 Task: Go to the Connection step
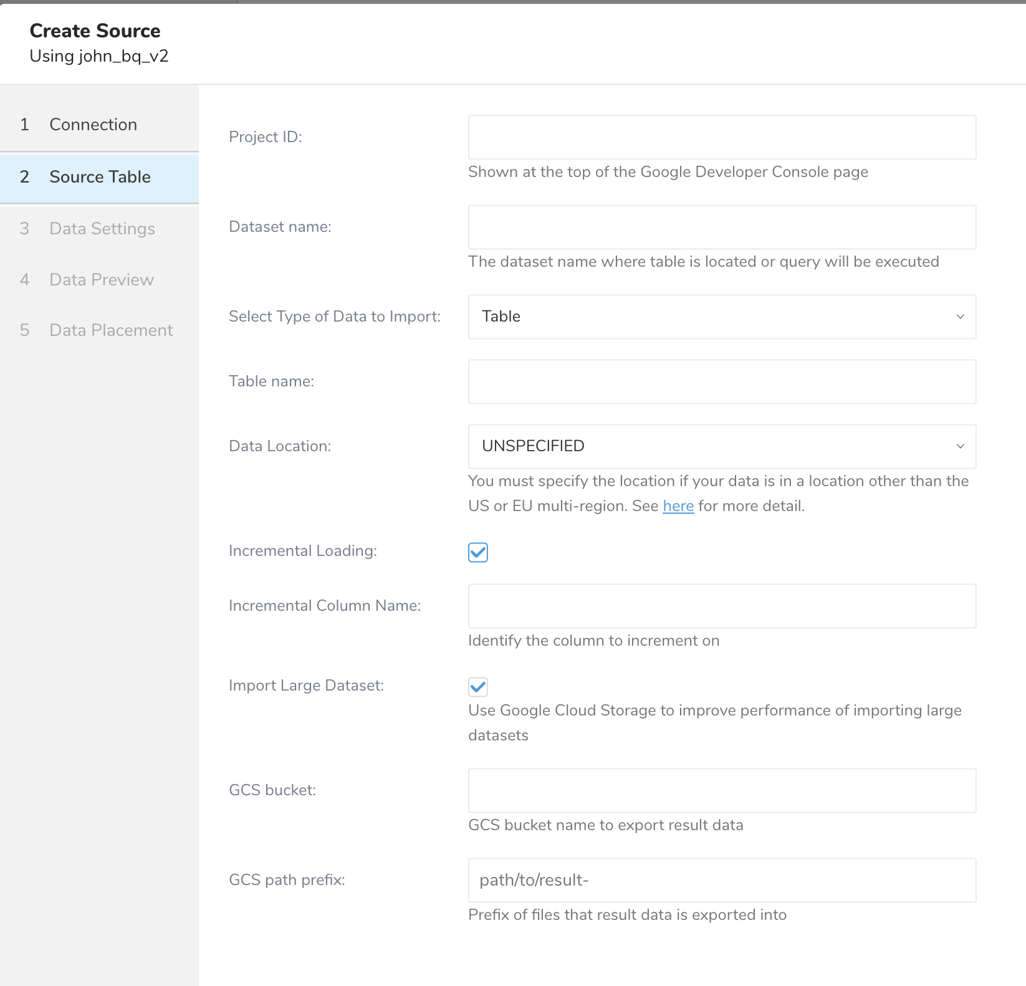coord(93,125)
